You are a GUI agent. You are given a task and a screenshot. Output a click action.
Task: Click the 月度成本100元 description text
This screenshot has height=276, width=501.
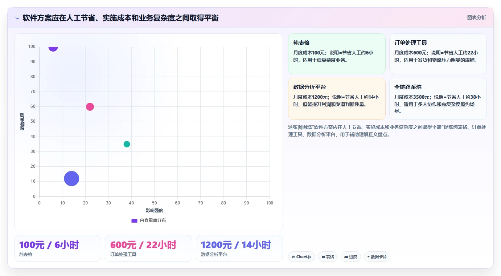[x=333, y=56]
